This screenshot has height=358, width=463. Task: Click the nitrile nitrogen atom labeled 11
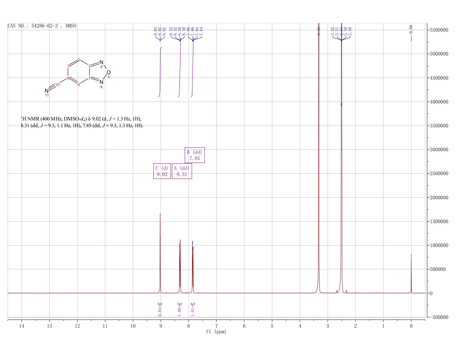47,91
